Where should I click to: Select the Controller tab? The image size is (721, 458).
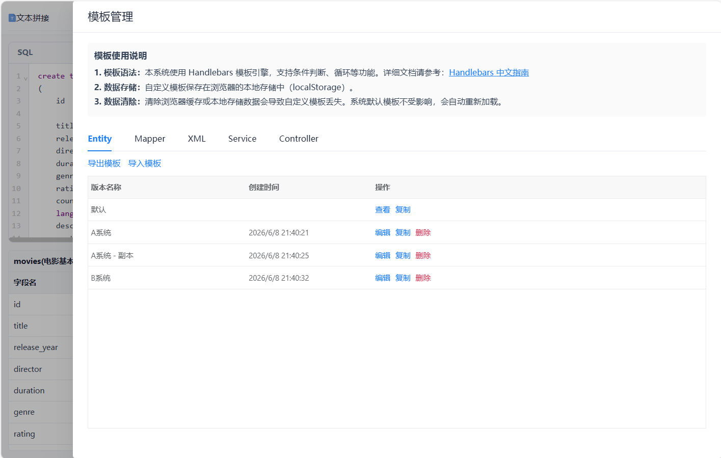tap(299, 139)
